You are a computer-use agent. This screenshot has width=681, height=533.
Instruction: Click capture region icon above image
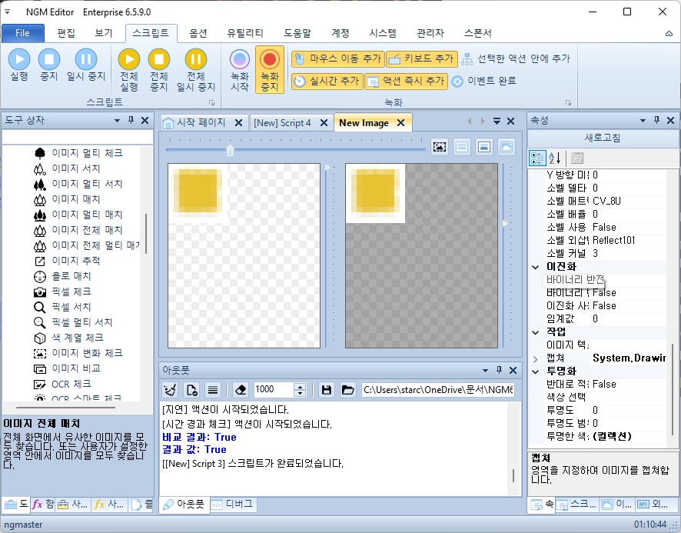tap(440, 147)
